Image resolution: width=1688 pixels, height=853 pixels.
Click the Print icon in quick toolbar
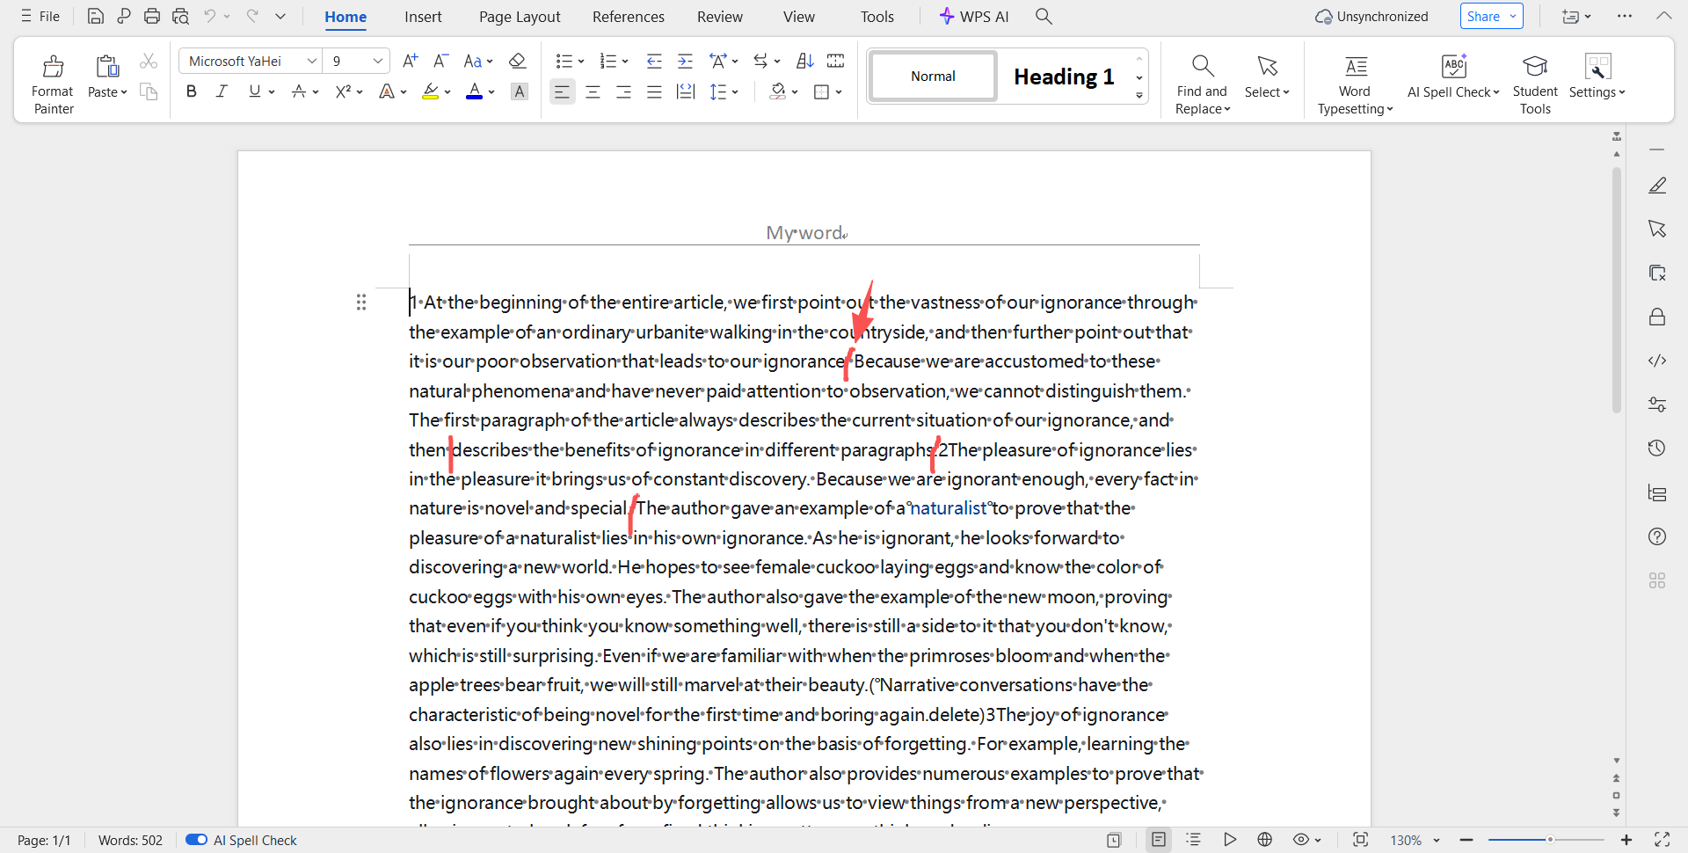coord(152,16)
